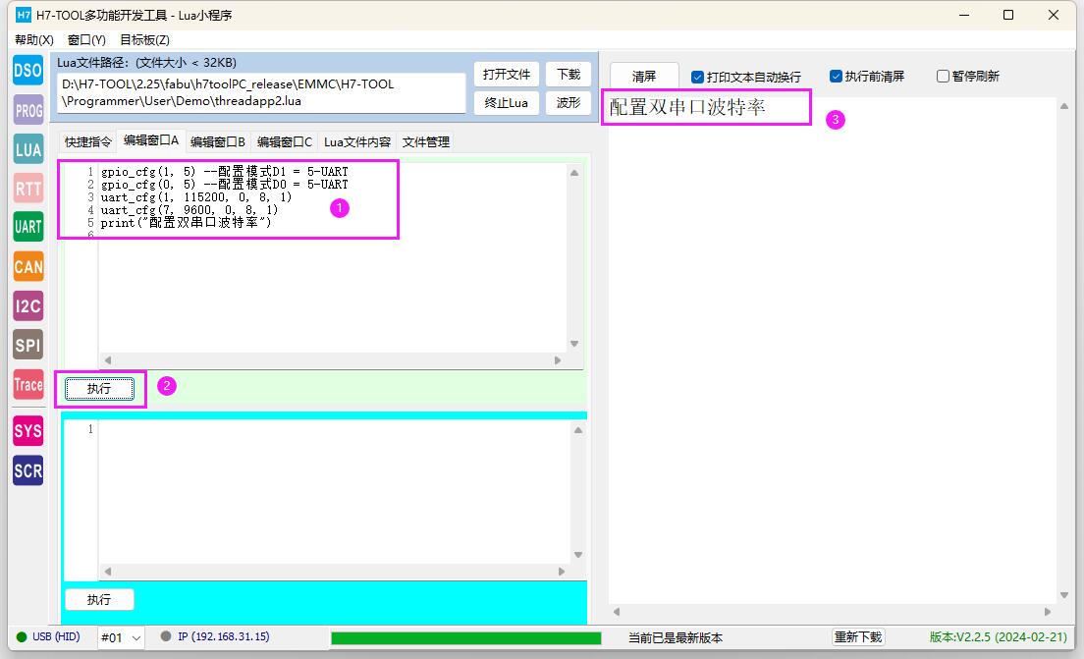Select the SYS settings sidebar icon
Viewport: 1084px width, 659px height.
point(27,431)
